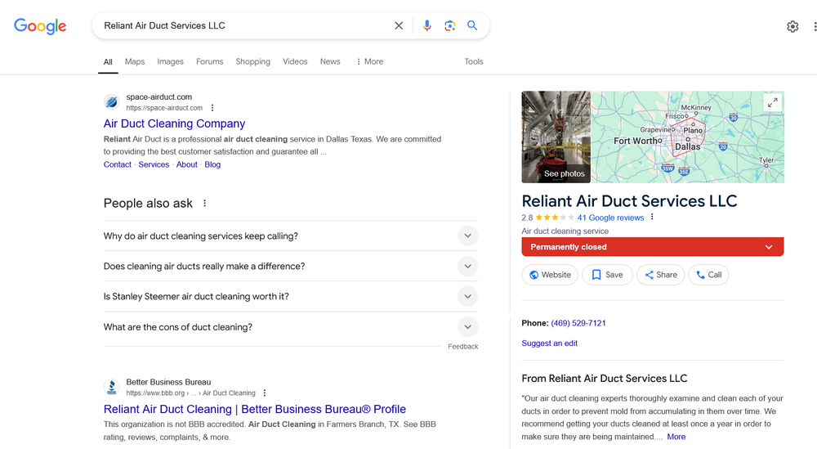
Task: Expand 'Why do air duct cleaning services keep calling?'
Action: [467, 236]
